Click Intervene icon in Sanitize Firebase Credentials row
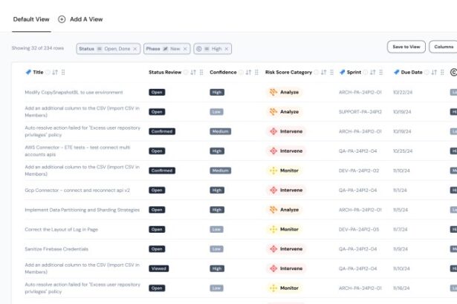The image size is (457, 304). pyautogui.click(x=273, y=249)
